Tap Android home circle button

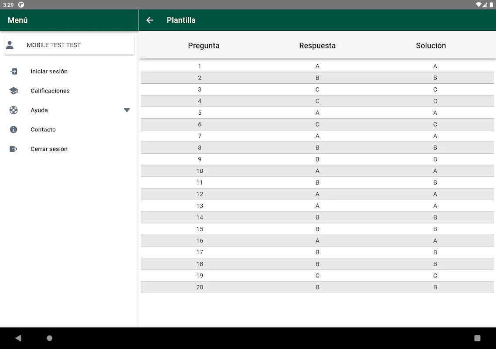coord(50,338)
